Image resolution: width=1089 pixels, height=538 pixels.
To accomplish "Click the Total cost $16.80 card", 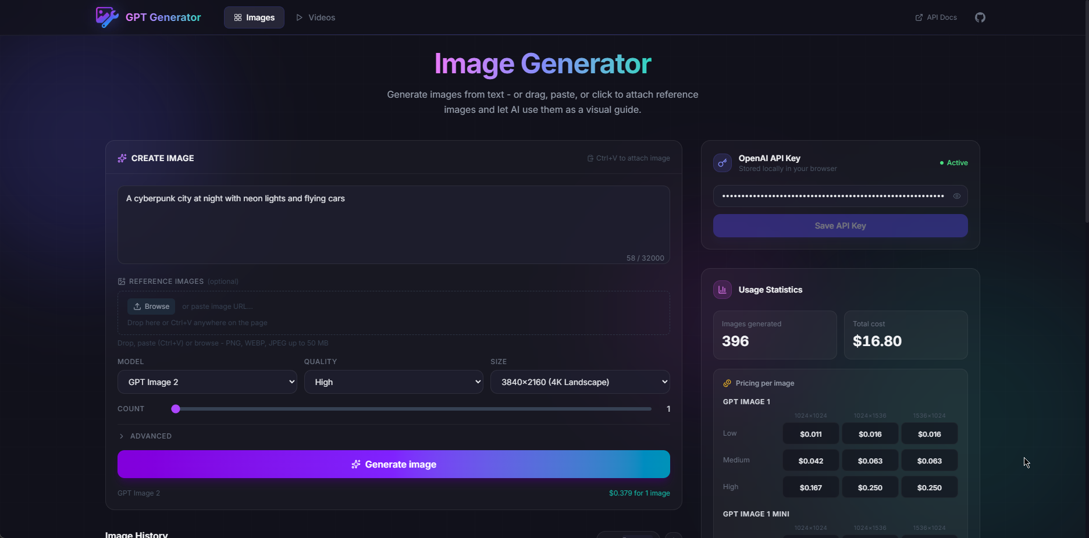I will 906,335.
